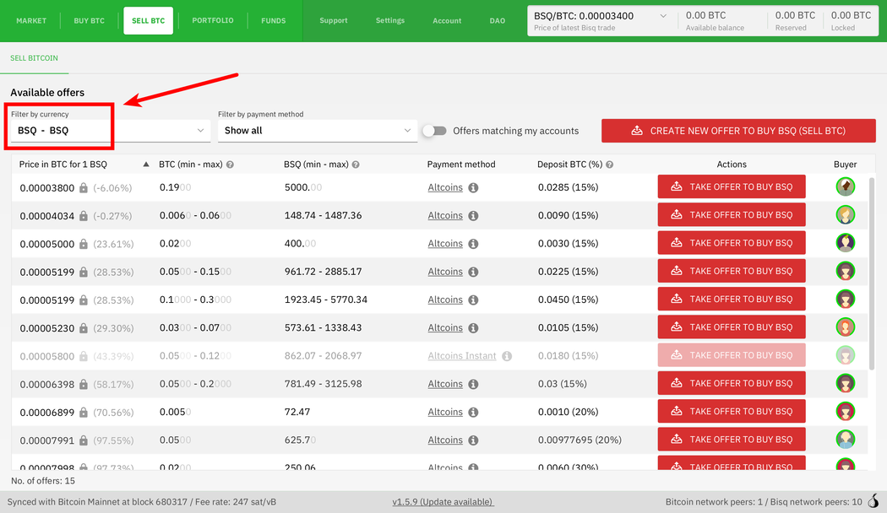The width and height of the screenshot is (887, 513).
Task: Click help icon beside BSQ (min - max) header
Action: (356, 165)
